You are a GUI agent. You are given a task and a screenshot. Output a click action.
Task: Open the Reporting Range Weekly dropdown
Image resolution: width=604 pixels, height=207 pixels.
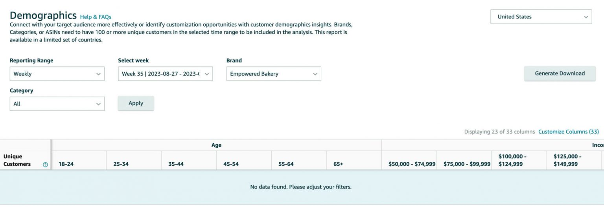click(57, 74)
